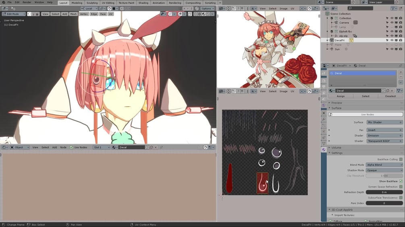
Task: Open the Render menu
Action: pos(27,2)
